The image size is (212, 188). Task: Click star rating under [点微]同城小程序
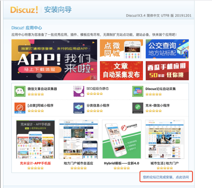36,111
